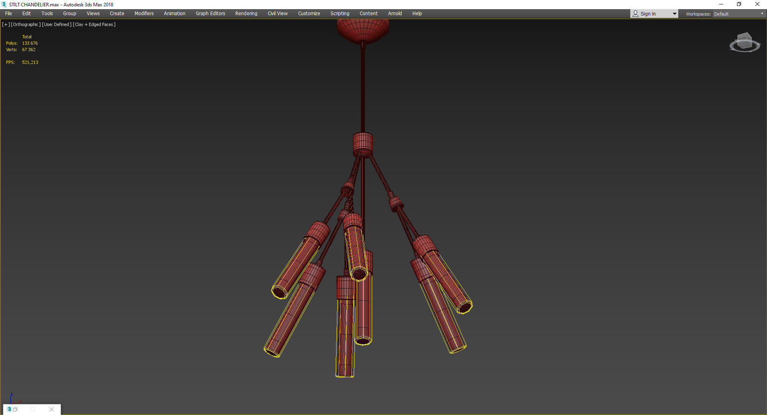The image size is (767, 415).
Task: Click the 3ds Max icon in minimized floating window
Action: point(9,409)
